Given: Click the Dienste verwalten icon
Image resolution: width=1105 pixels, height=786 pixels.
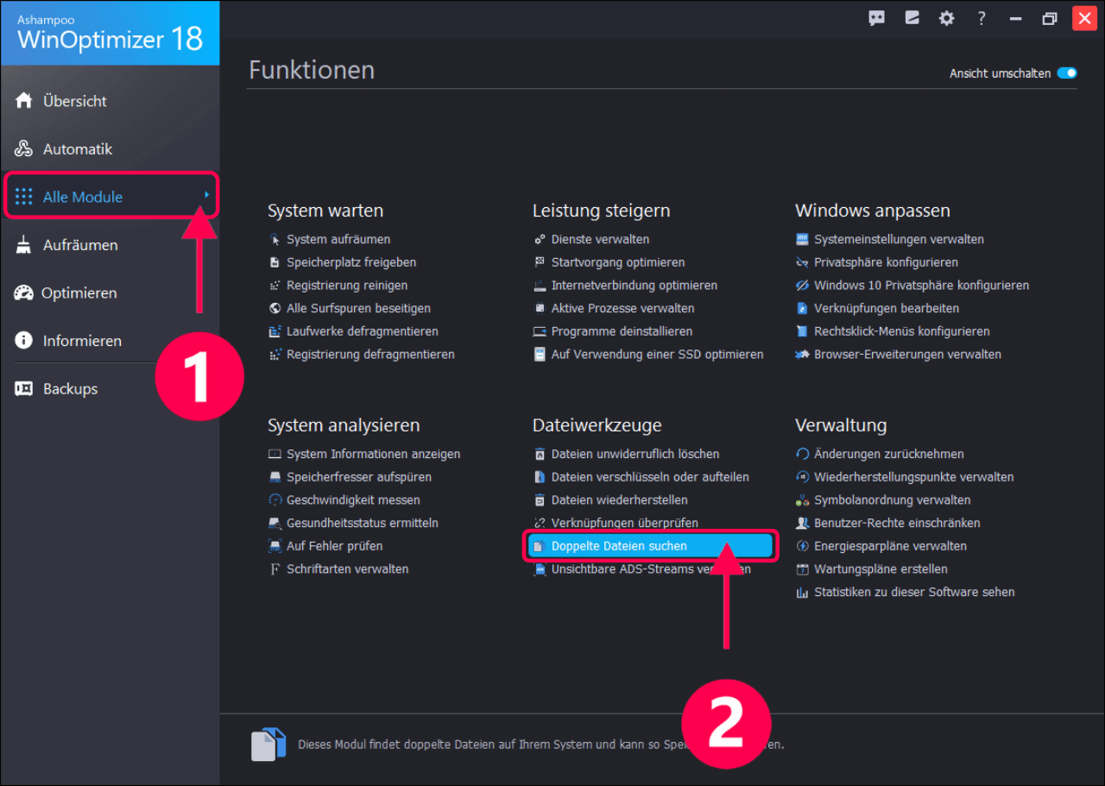Looking at the screenshot, I should (540, 239).
